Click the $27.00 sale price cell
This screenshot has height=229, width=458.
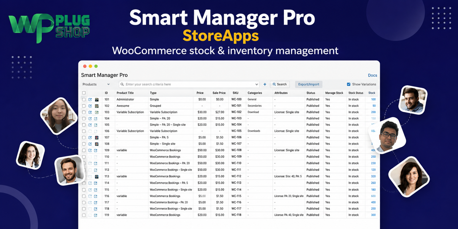(220, 112)
